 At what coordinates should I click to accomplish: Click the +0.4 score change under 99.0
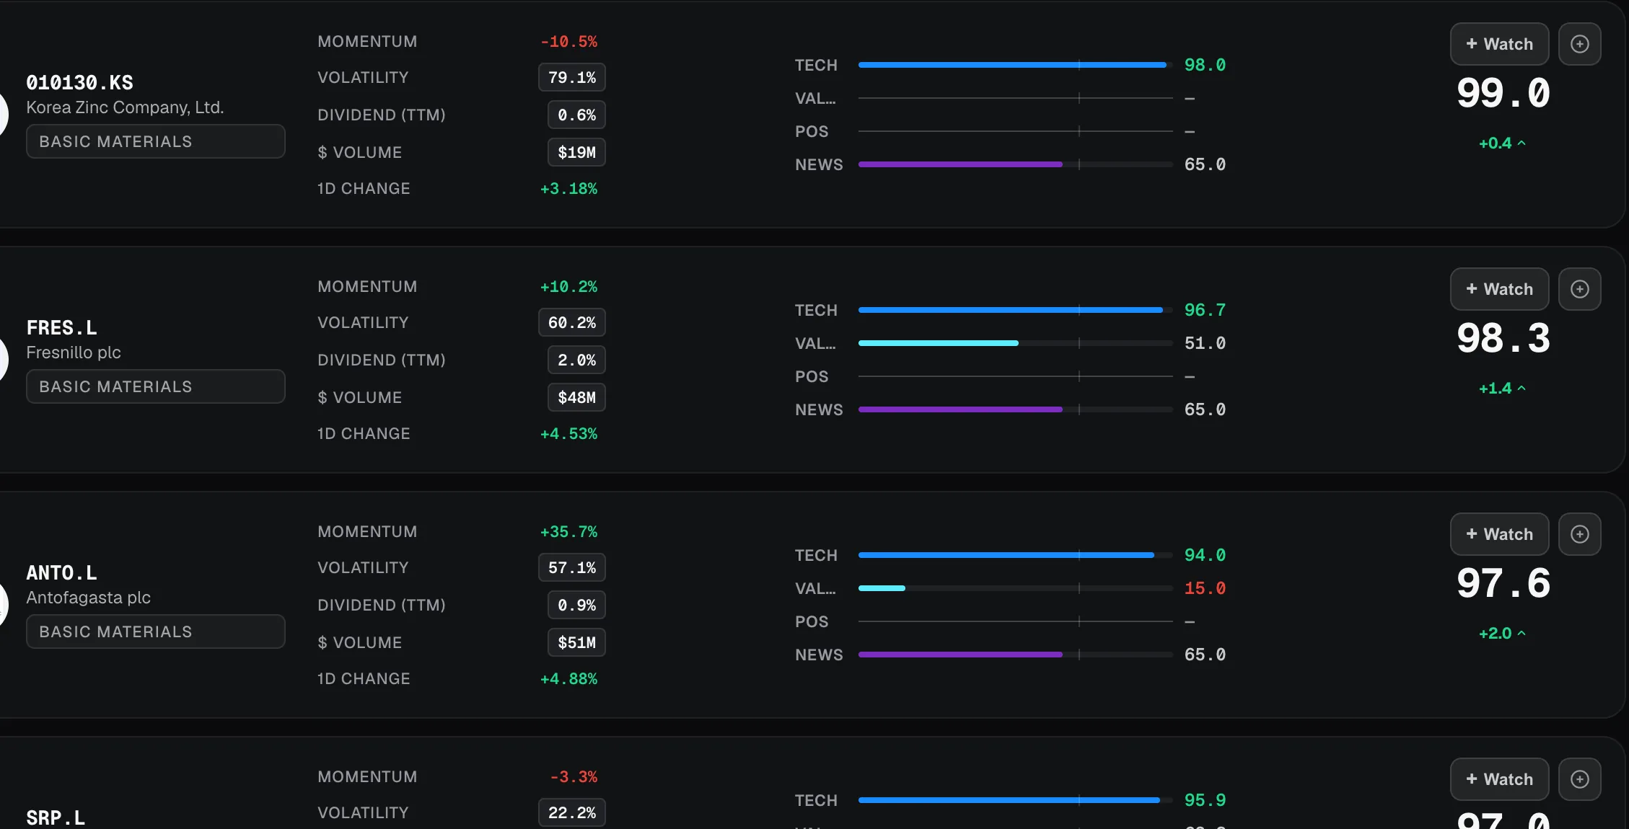click(1502, 143)
